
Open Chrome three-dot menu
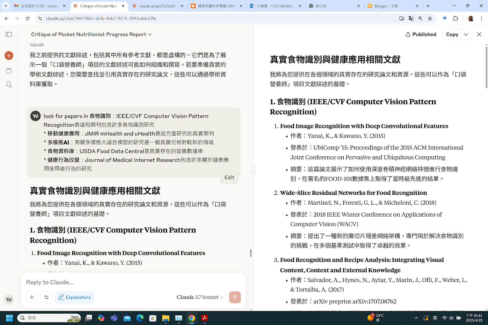point(482,19)
